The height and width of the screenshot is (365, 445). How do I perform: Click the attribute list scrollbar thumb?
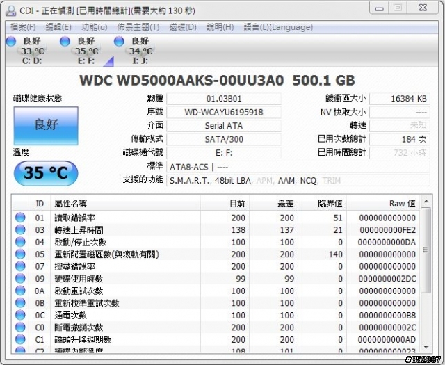(x=426, y=250)
